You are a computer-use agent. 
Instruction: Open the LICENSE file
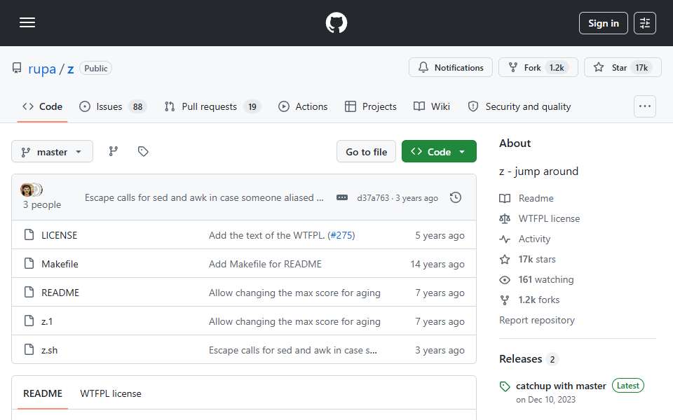tap(59, 235)
